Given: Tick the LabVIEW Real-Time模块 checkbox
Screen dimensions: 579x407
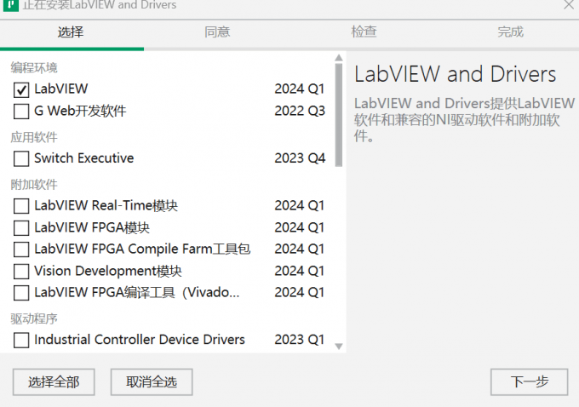Looking at the screenshot, I should [21, 206].
